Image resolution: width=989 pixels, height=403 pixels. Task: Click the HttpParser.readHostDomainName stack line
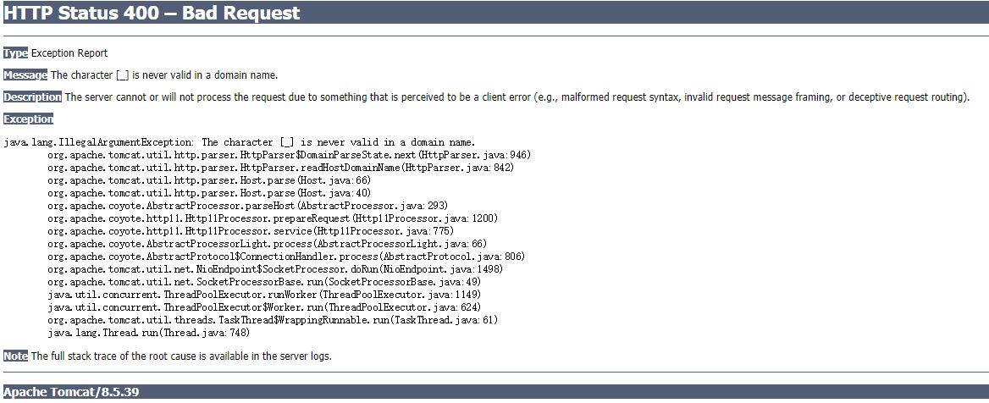click(280, 168)
